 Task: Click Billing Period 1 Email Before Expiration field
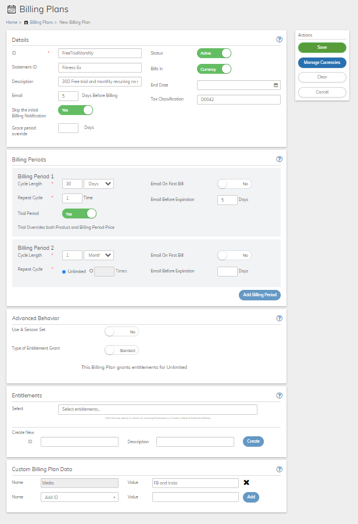[227, 200]
